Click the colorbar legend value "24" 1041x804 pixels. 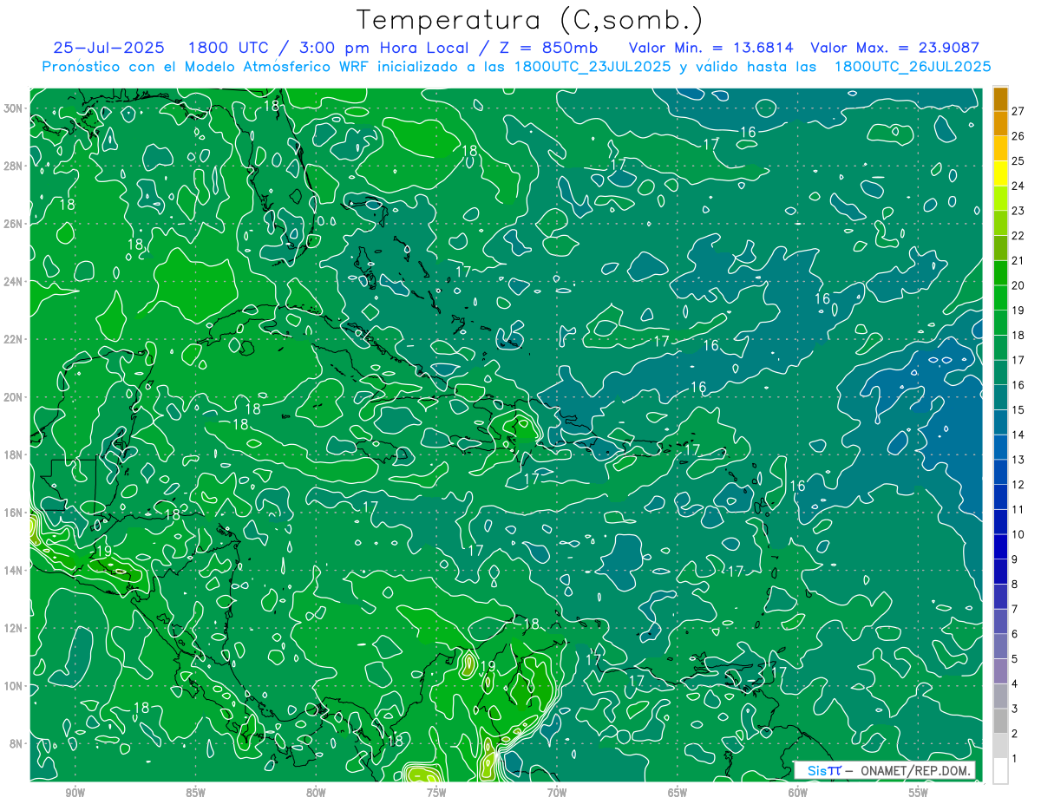click(1018, 186)
